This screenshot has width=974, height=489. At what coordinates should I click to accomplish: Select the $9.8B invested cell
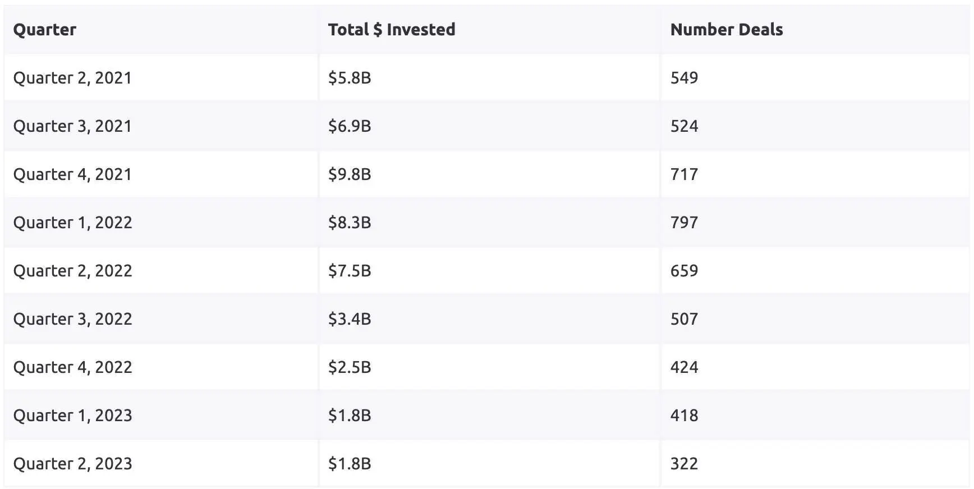click(350, 174)
